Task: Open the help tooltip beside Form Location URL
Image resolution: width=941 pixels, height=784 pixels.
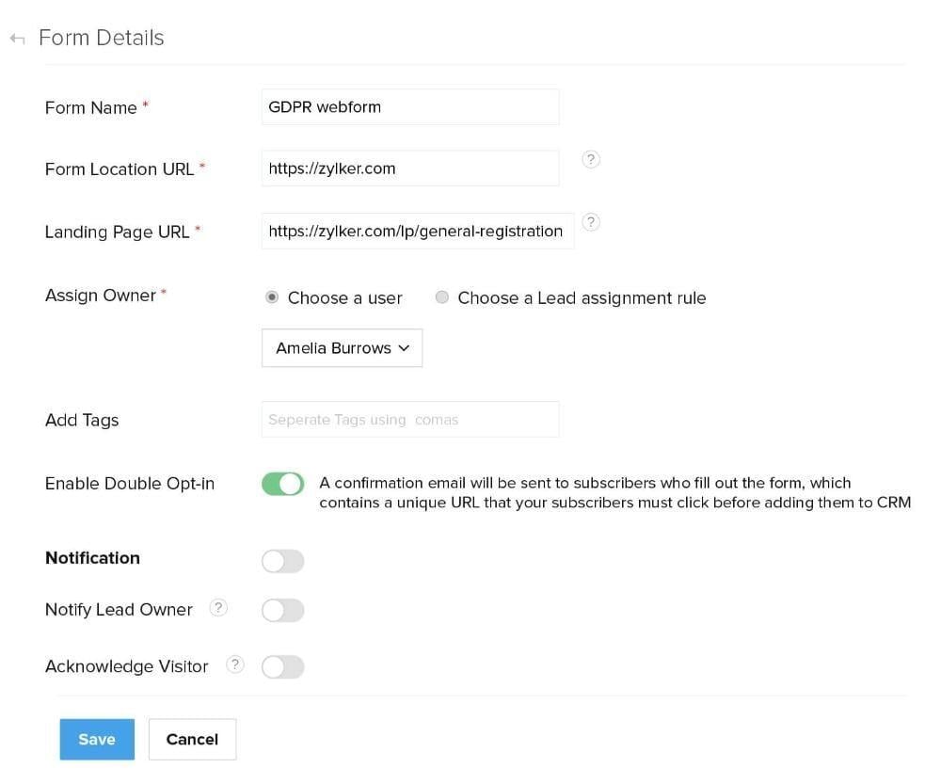Action: coord(591,160)
